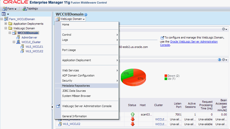Click the green up status arrow
The width and height of the screenshot is (230, 129).
133,114
